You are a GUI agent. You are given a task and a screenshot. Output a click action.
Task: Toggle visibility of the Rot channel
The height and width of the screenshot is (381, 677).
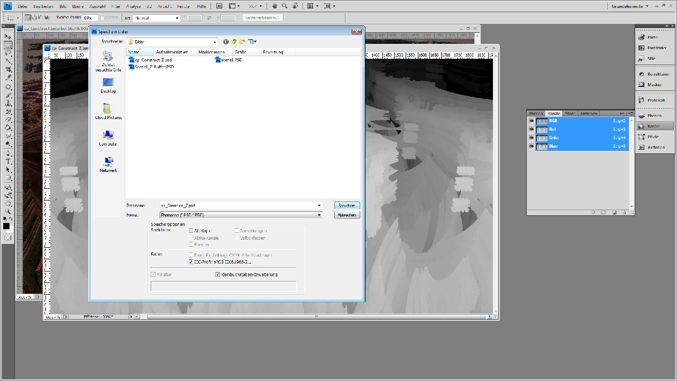531,129
